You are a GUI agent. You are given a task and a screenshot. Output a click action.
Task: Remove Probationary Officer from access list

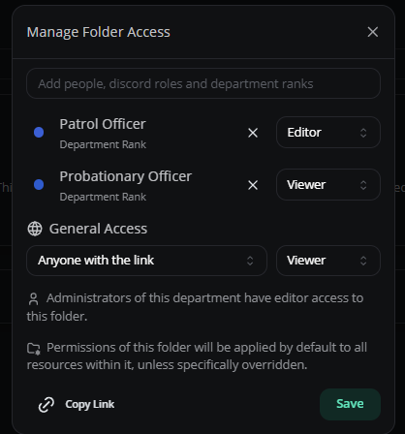253,185
